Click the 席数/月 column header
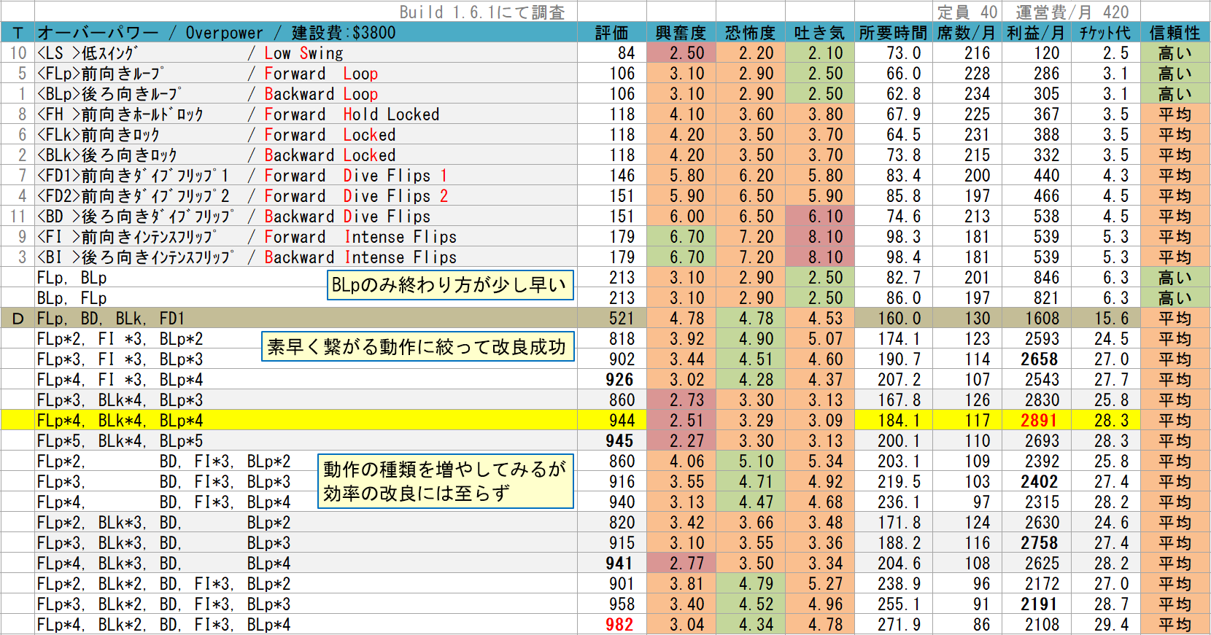This screenshot has width=1211, height=635. pyautogui.click(x=967, y=33)
